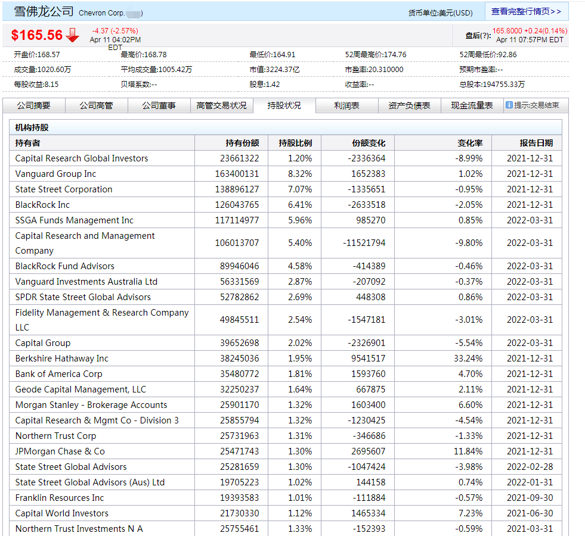Click the 11.84% change rate for JPMorgan
The width and height of the screenshot is (585, 536).
[468, 451]
